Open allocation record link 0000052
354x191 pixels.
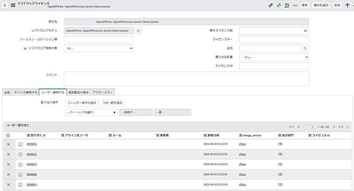(31, 154)
